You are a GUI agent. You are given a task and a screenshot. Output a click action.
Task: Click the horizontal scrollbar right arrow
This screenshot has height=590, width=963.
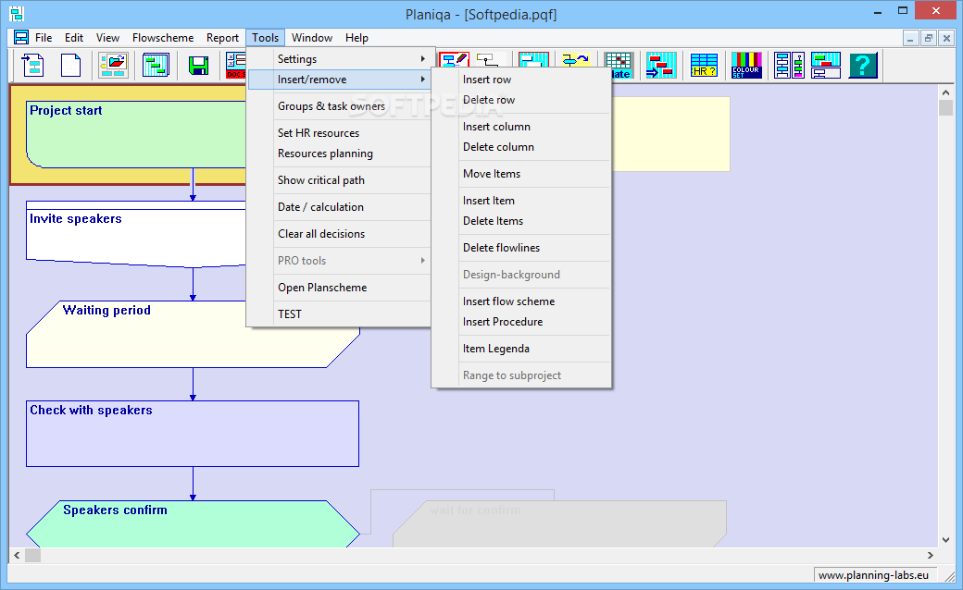coord(931,555)
